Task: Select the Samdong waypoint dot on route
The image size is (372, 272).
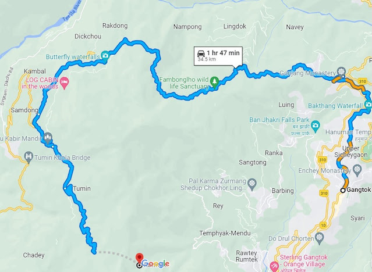Action: (38, 114)
